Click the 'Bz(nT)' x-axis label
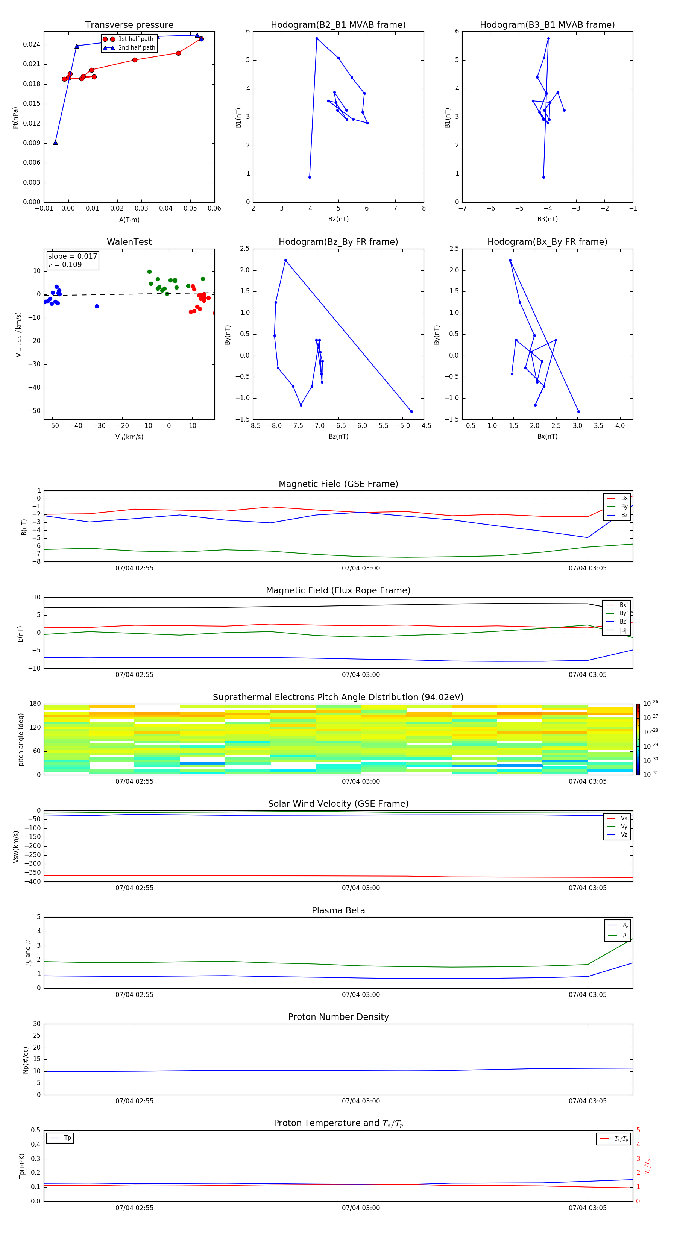This screenshot has height=1241, width=677. (338, 437)
